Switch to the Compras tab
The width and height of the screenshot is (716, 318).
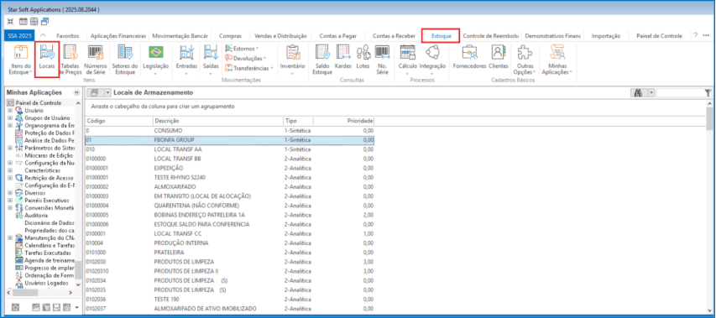point(230,35)
